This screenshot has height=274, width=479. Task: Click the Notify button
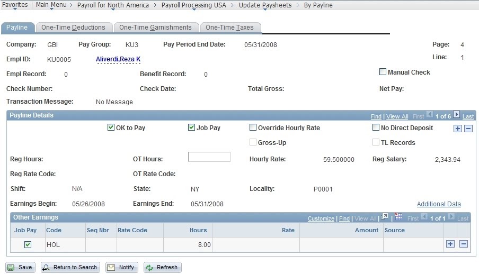[x=121, y=267]
